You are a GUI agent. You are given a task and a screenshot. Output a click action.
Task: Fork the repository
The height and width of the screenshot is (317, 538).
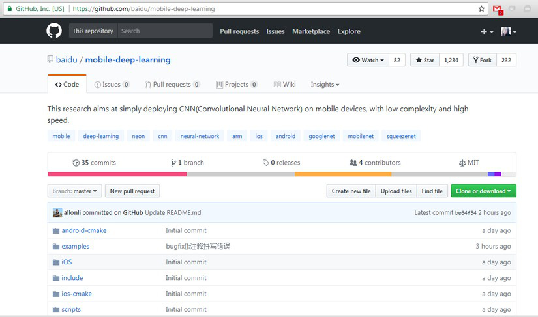click(483, 60)
